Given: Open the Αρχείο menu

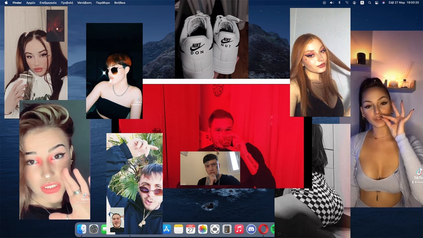Looking at the screenshot, I should (x=30, y=3).
